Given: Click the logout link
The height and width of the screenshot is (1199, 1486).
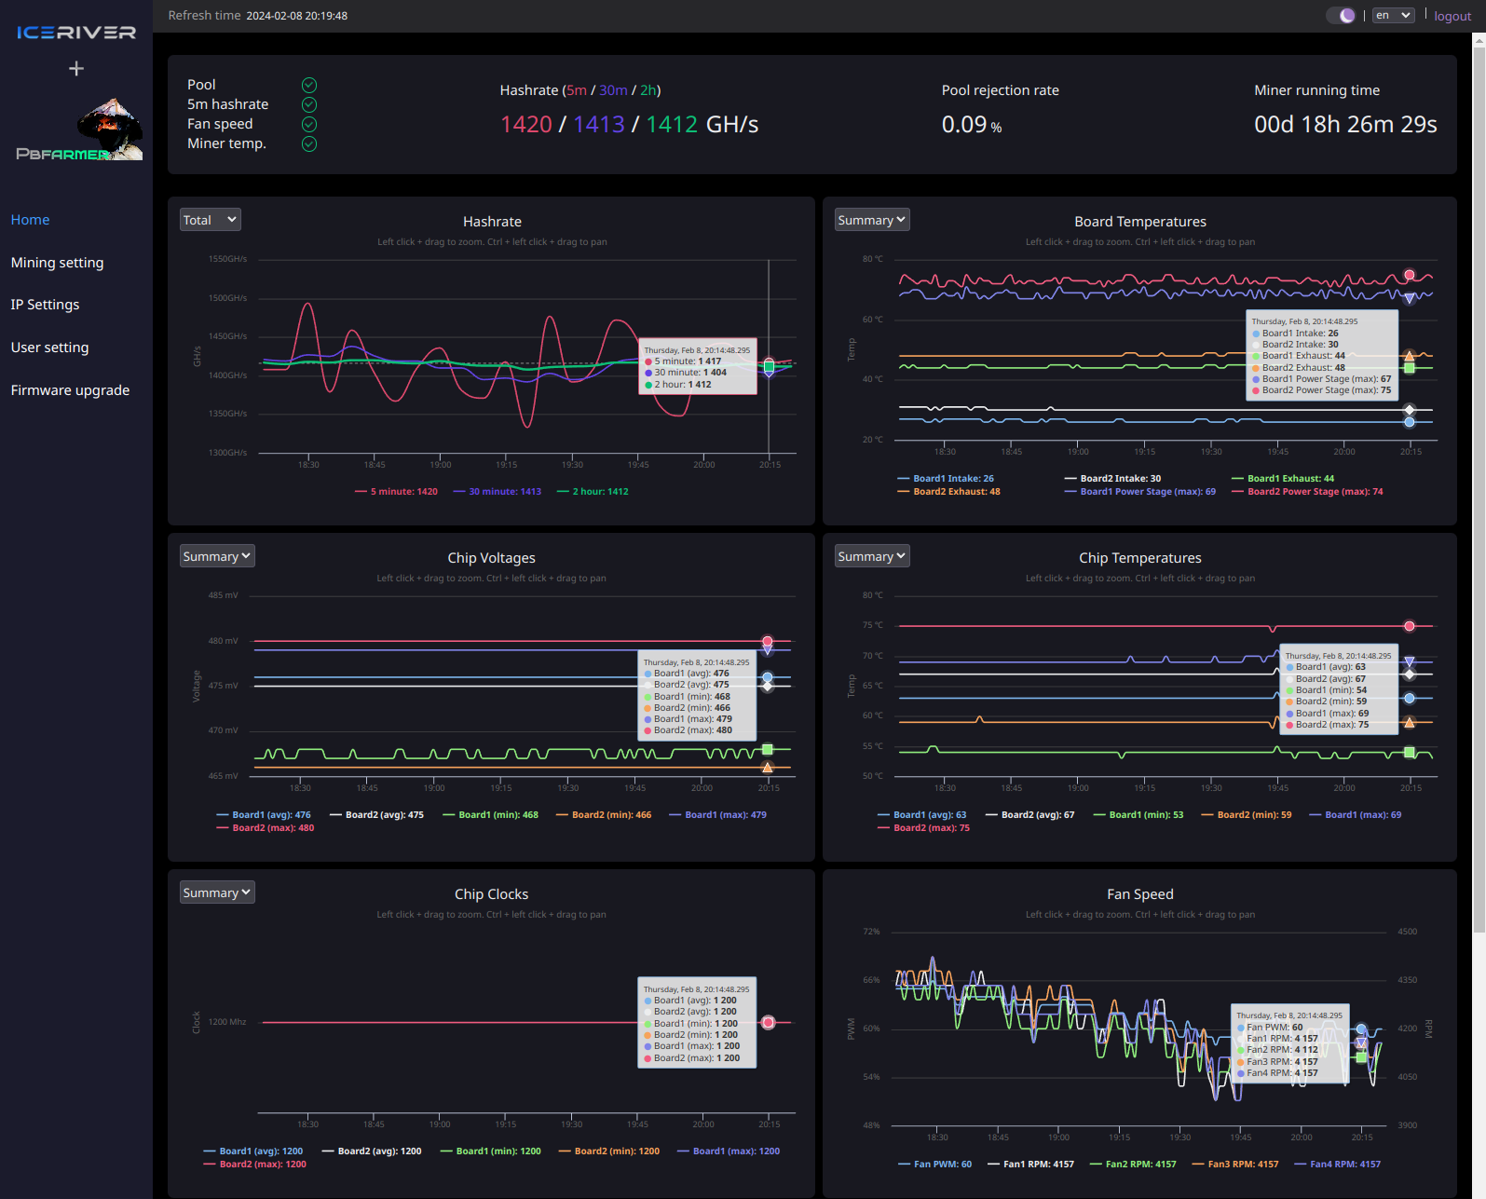Looking at the screenshot, I should point(1452,16).
